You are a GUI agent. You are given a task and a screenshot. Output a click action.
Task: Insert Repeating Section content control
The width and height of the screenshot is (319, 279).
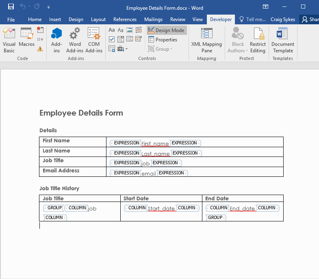111,49
